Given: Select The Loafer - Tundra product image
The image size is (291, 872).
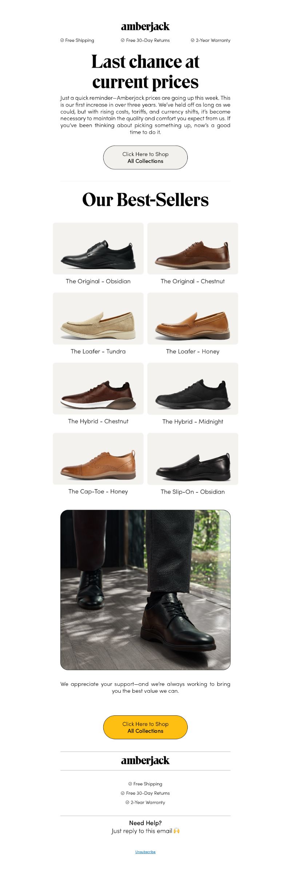Looking at the screenshot, I should click(x=98, y=319).
